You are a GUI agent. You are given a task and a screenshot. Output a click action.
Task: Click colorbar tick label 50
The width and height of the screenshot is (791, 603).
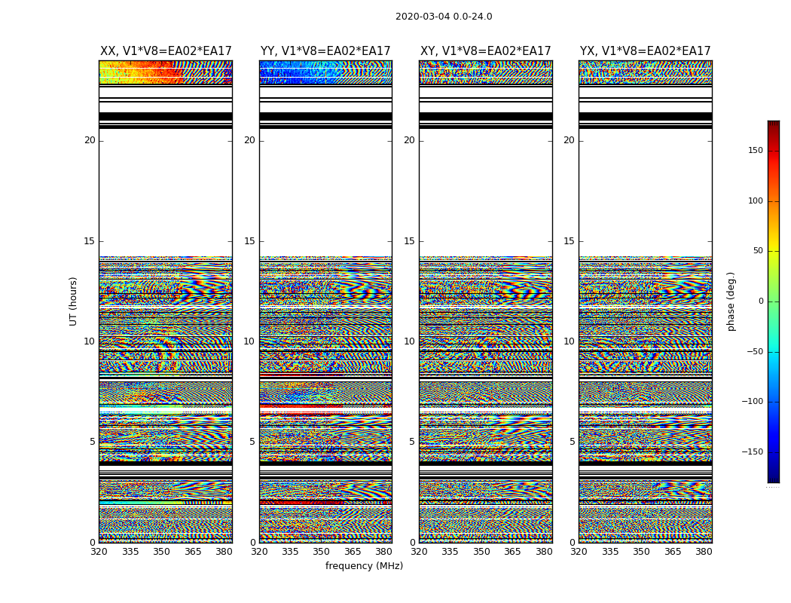point(758,251)
